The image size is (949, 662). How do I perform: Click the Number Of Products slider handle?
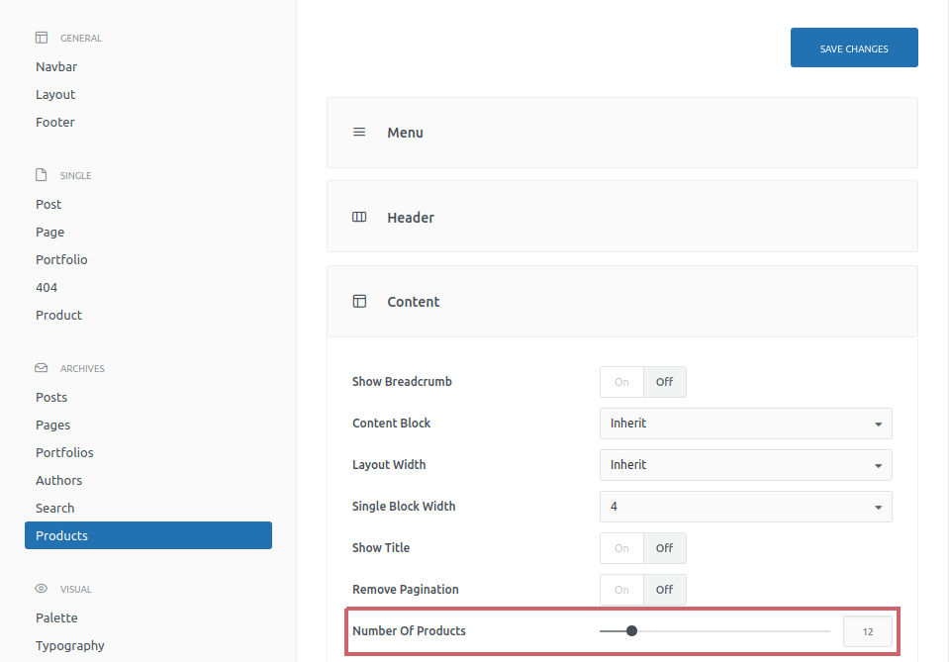tap(632, 631)
